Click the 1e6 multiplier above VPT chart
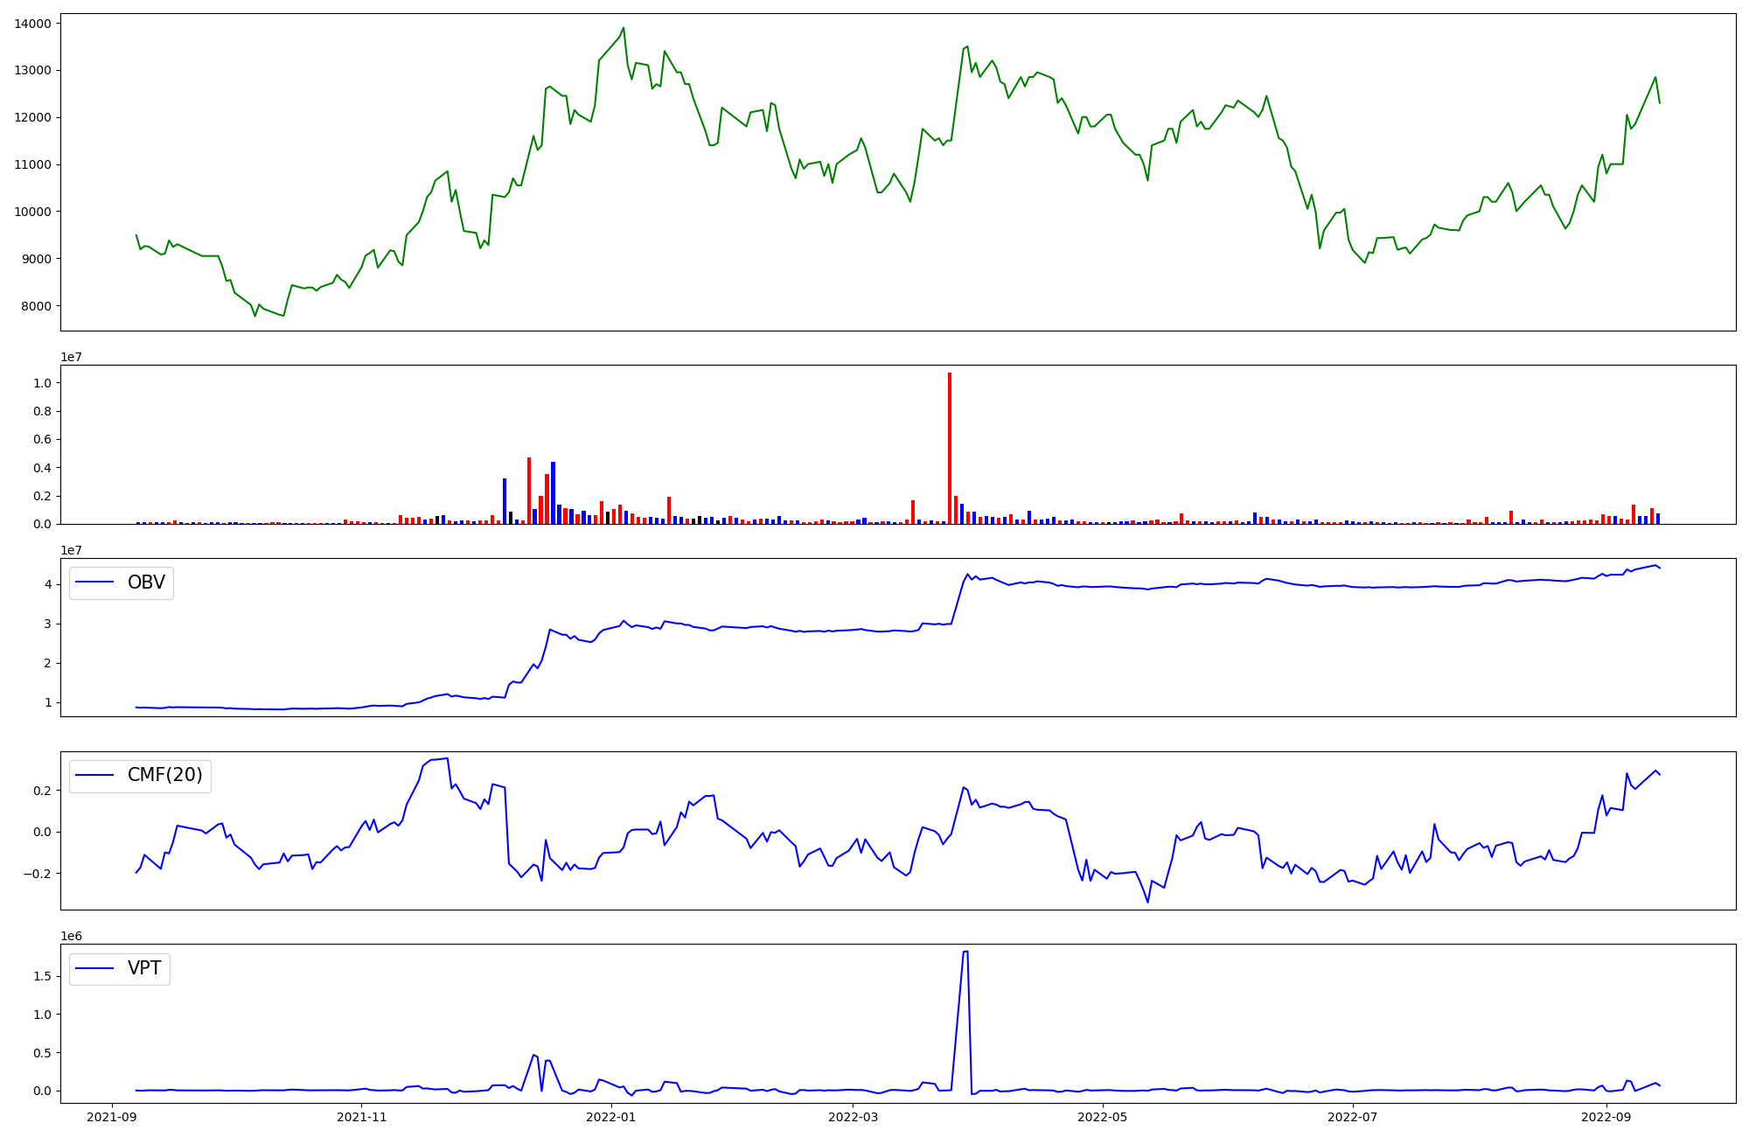Screen dimensions: 1749x1137 click(71, 936)
